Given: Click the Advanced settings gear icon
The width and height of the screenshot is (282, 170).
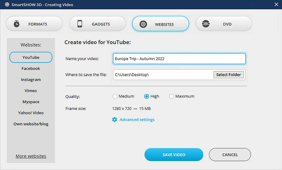Looking at the screenshot, I should click(x=115, y=119).
